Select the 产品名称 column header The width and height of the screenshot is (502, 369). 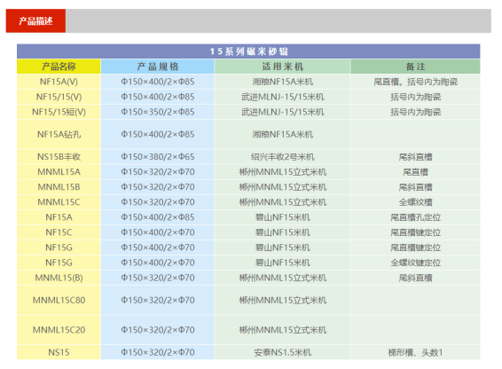[x=59, y=67]
